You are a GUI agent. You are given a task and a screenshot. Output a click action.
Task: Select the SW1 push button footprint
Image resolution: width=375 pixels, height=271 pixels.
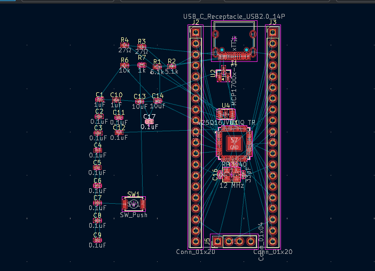134,204
